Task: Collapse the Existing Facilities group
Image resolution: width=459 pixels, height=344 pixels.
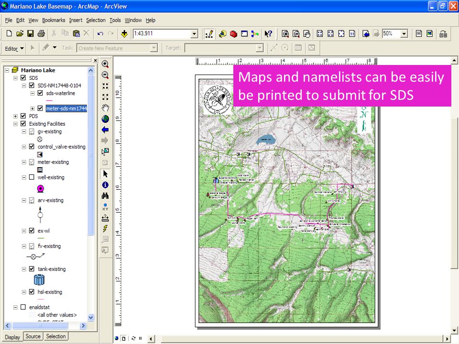Action: point(15,124)
